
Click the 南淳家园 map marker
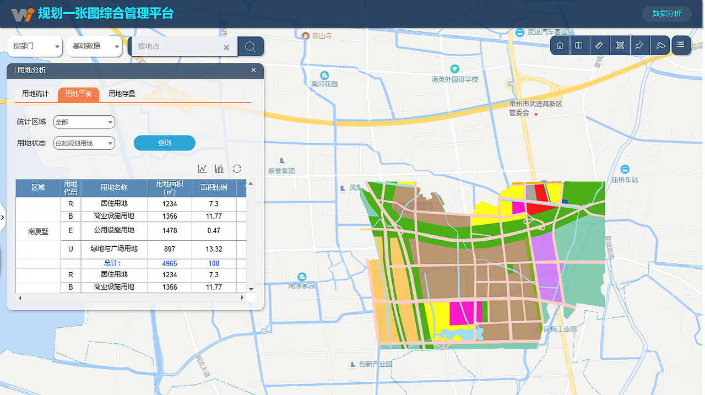301,277
